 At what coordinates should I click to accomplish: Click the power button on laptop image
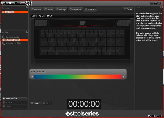82,23
